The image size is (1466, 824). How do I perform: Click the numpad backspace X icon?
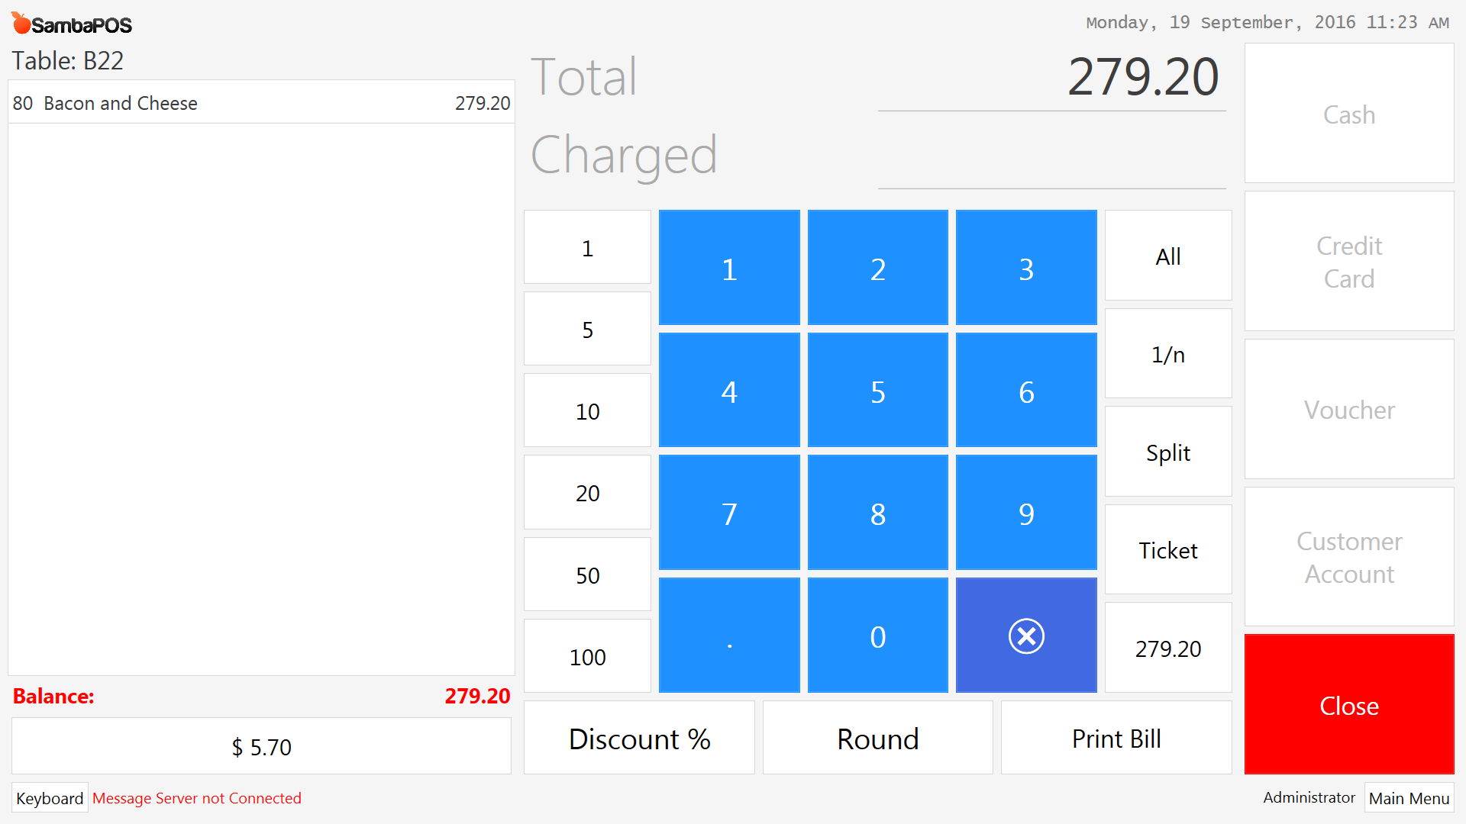tap(1026, 636)
